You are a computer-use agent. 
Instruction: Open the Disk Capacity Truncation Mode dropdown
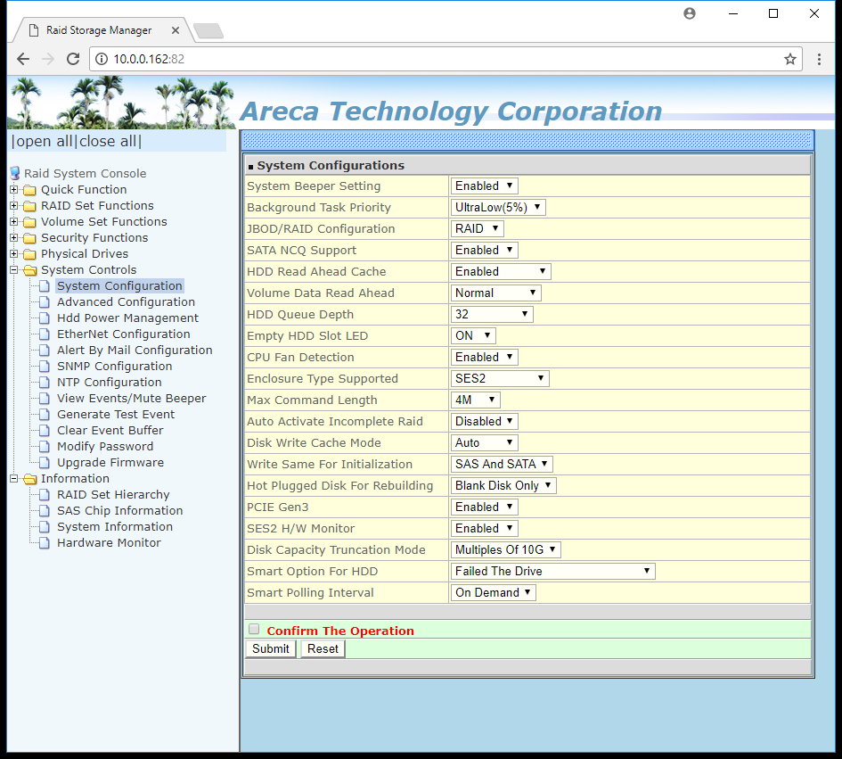[506, 550]
